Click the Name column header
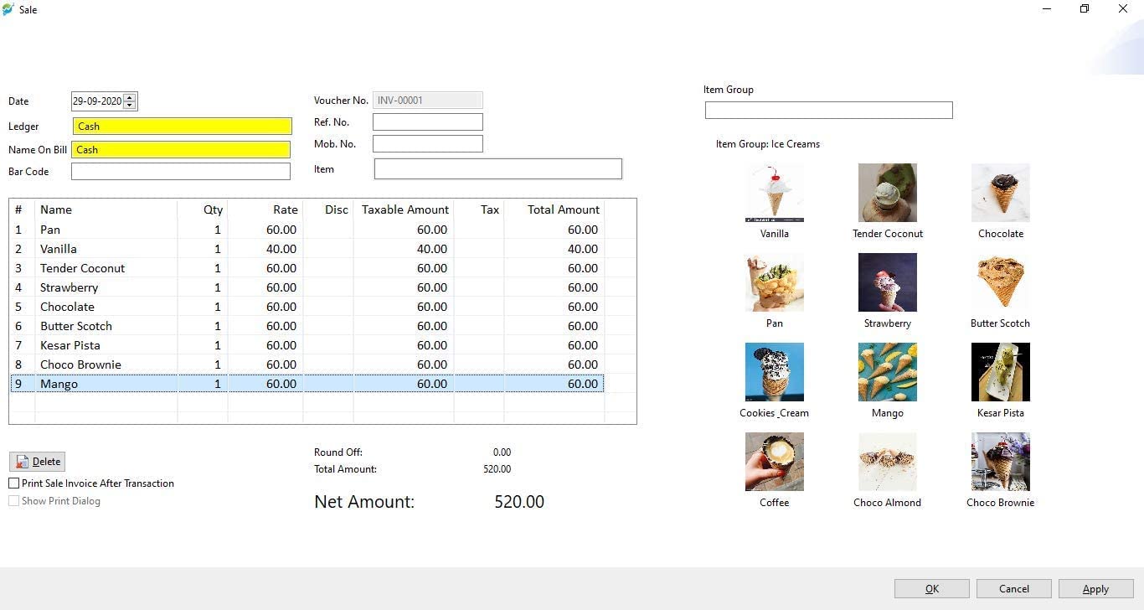 (106, 209)
